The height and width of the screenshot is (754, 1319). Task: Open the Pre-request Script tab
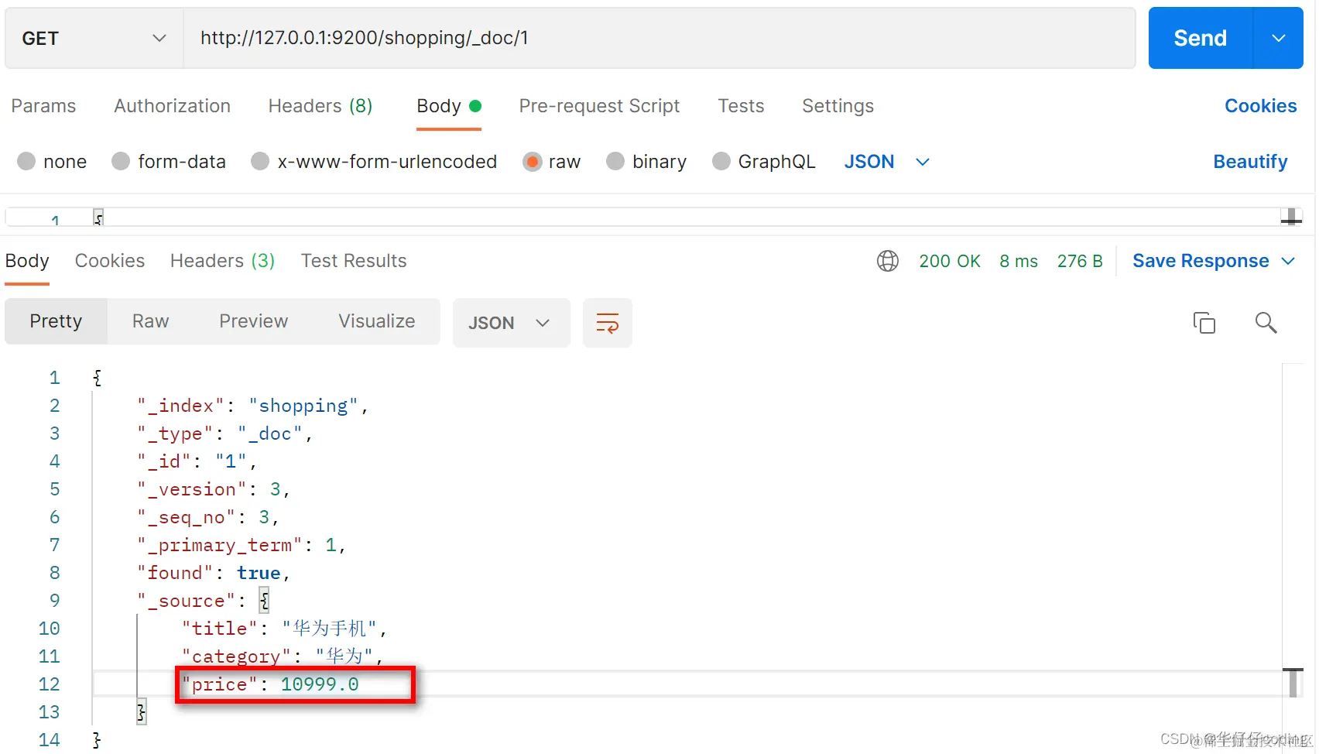pyautogui.click(x=599, y=106)
